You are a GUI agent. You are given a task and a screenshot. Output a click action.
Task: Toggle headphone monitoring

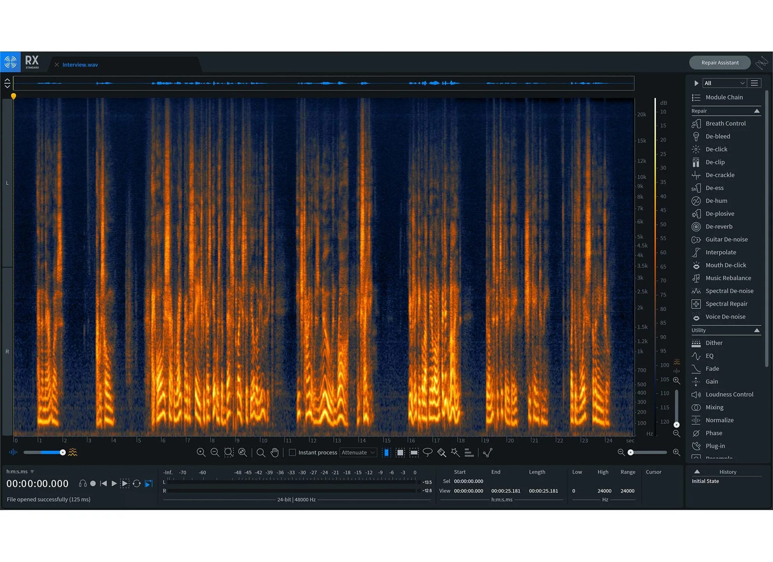(x=82, y=484)
